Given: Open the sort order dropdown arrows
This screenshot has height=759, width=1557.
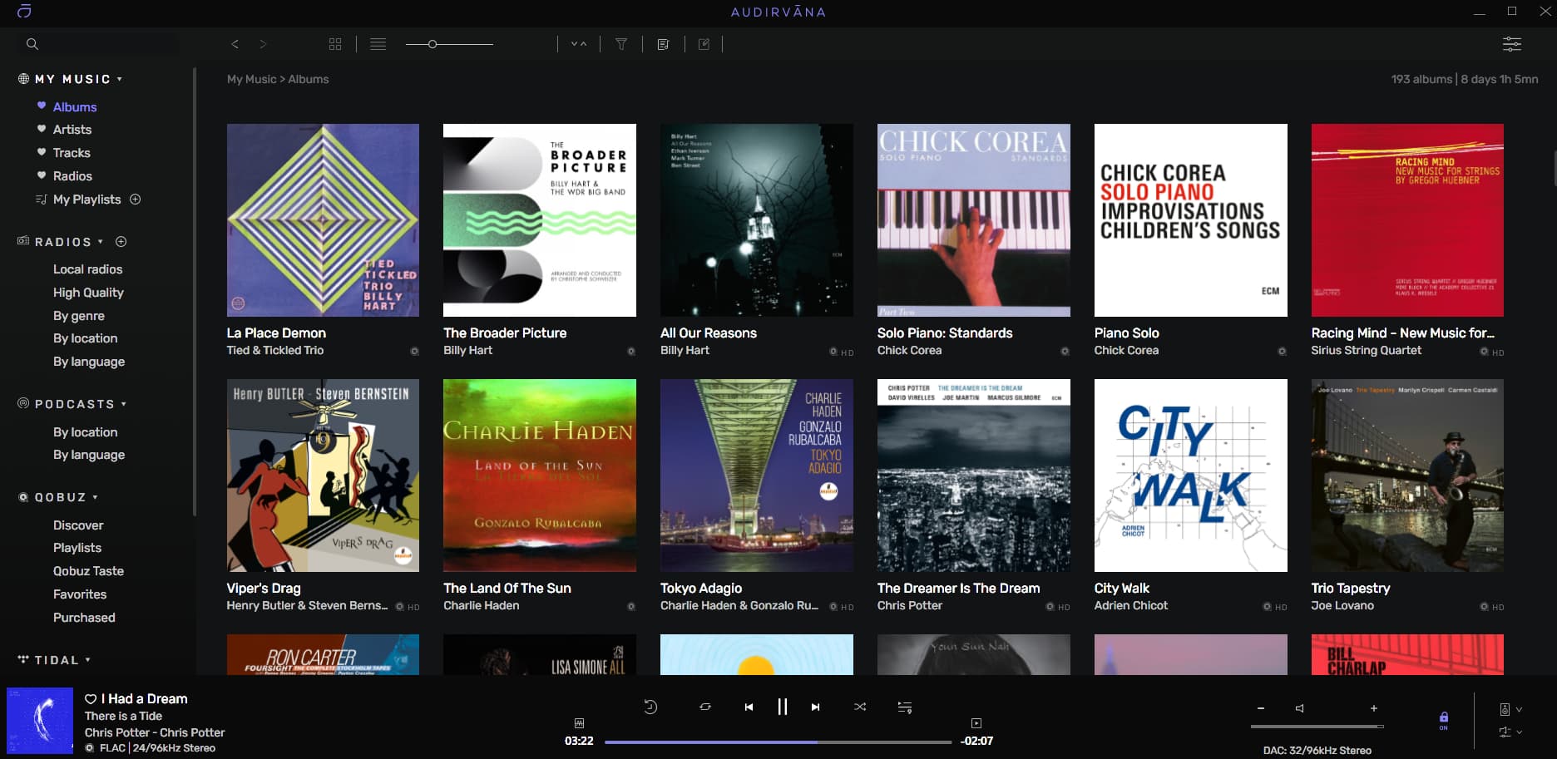Looking at the screenshot, I should click(579, 44).
